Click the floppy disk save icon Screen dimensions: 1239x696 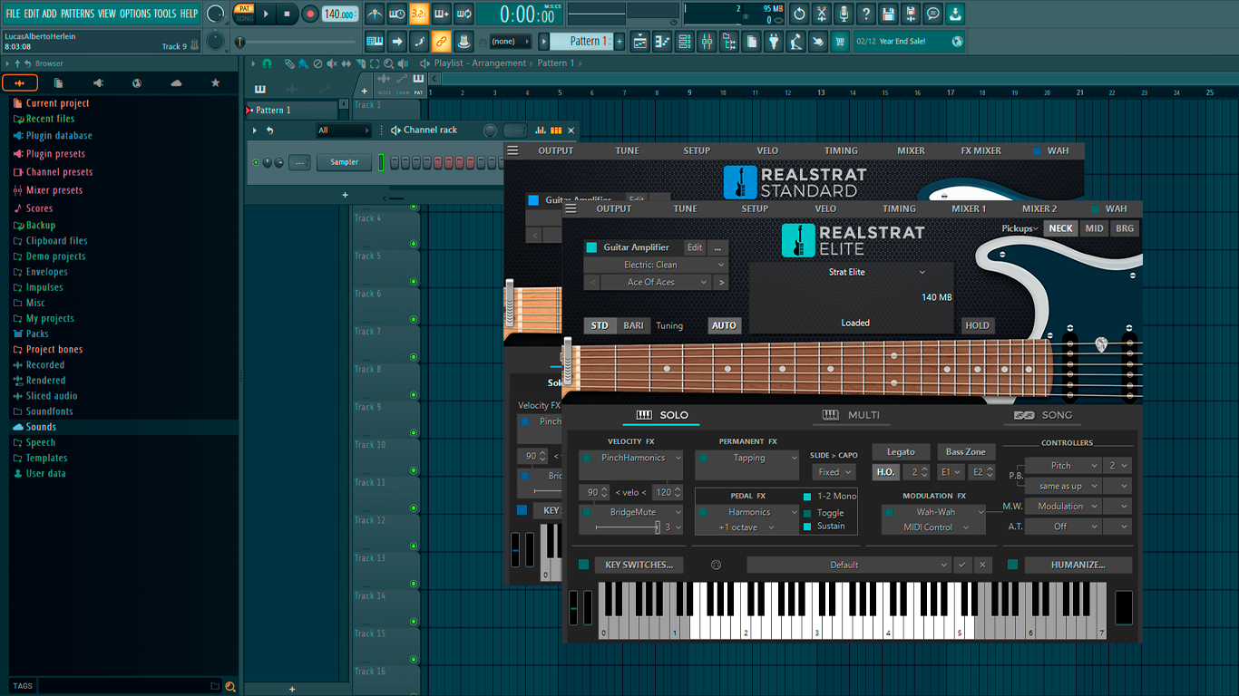(889, 14)
